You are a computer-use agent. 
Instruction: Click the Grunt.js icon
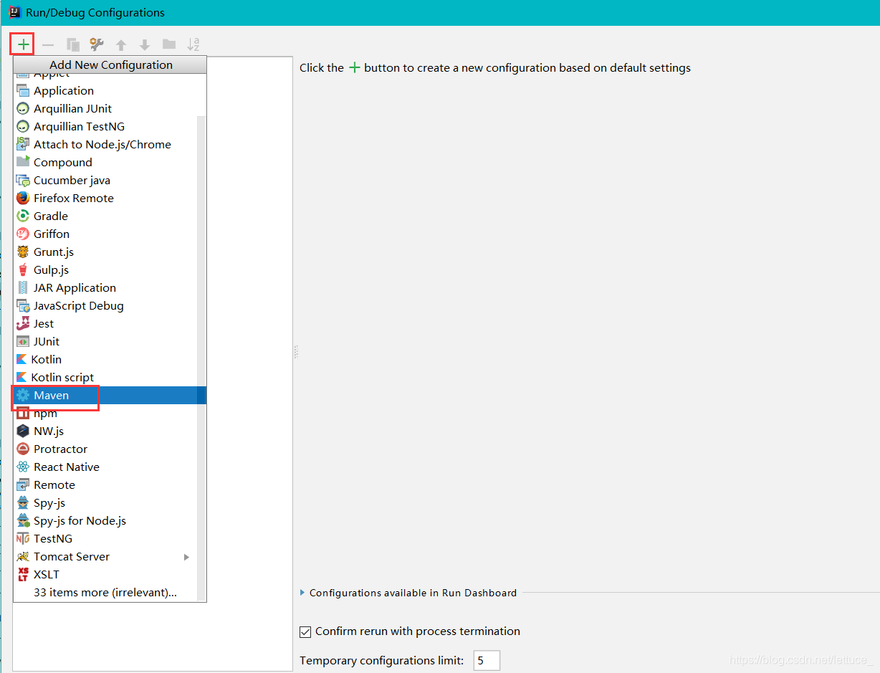tap(23, 252)
